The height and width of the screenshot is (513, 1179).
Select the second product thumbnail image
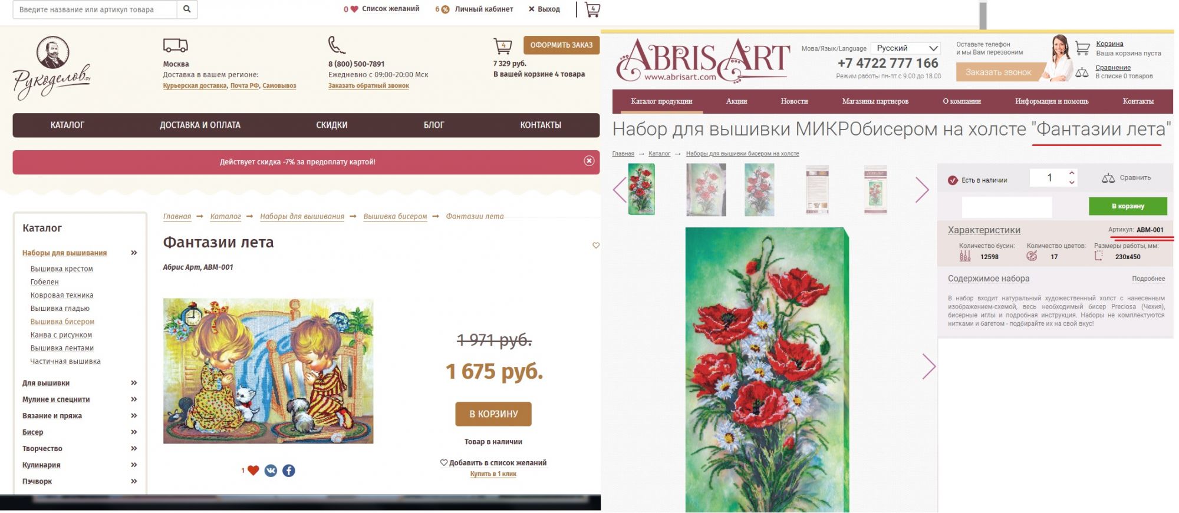[706, 190]
